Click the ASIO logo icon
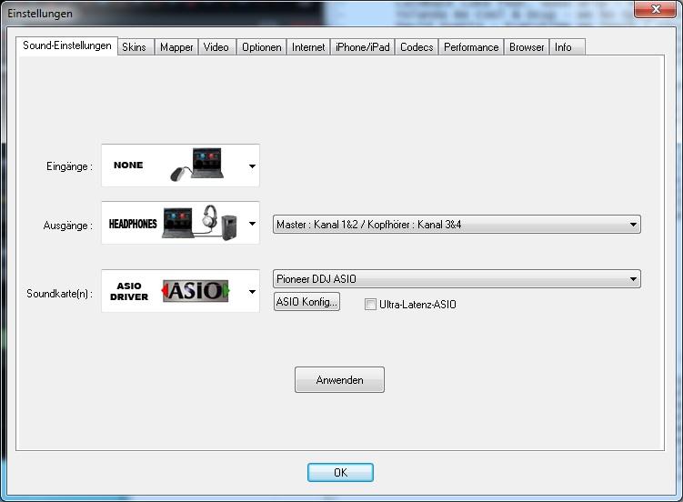The height and width of the screenshot is (502, 683). point(196,291)
